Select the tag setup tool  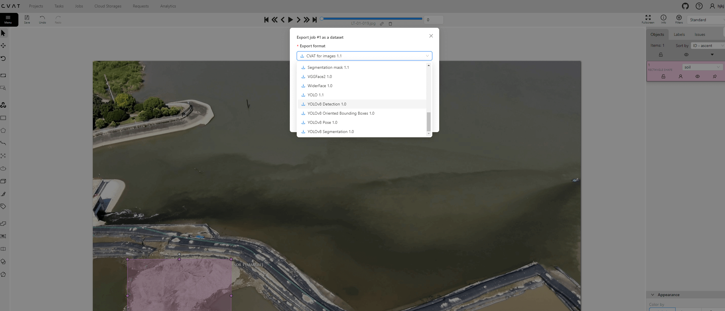point(3,206)
